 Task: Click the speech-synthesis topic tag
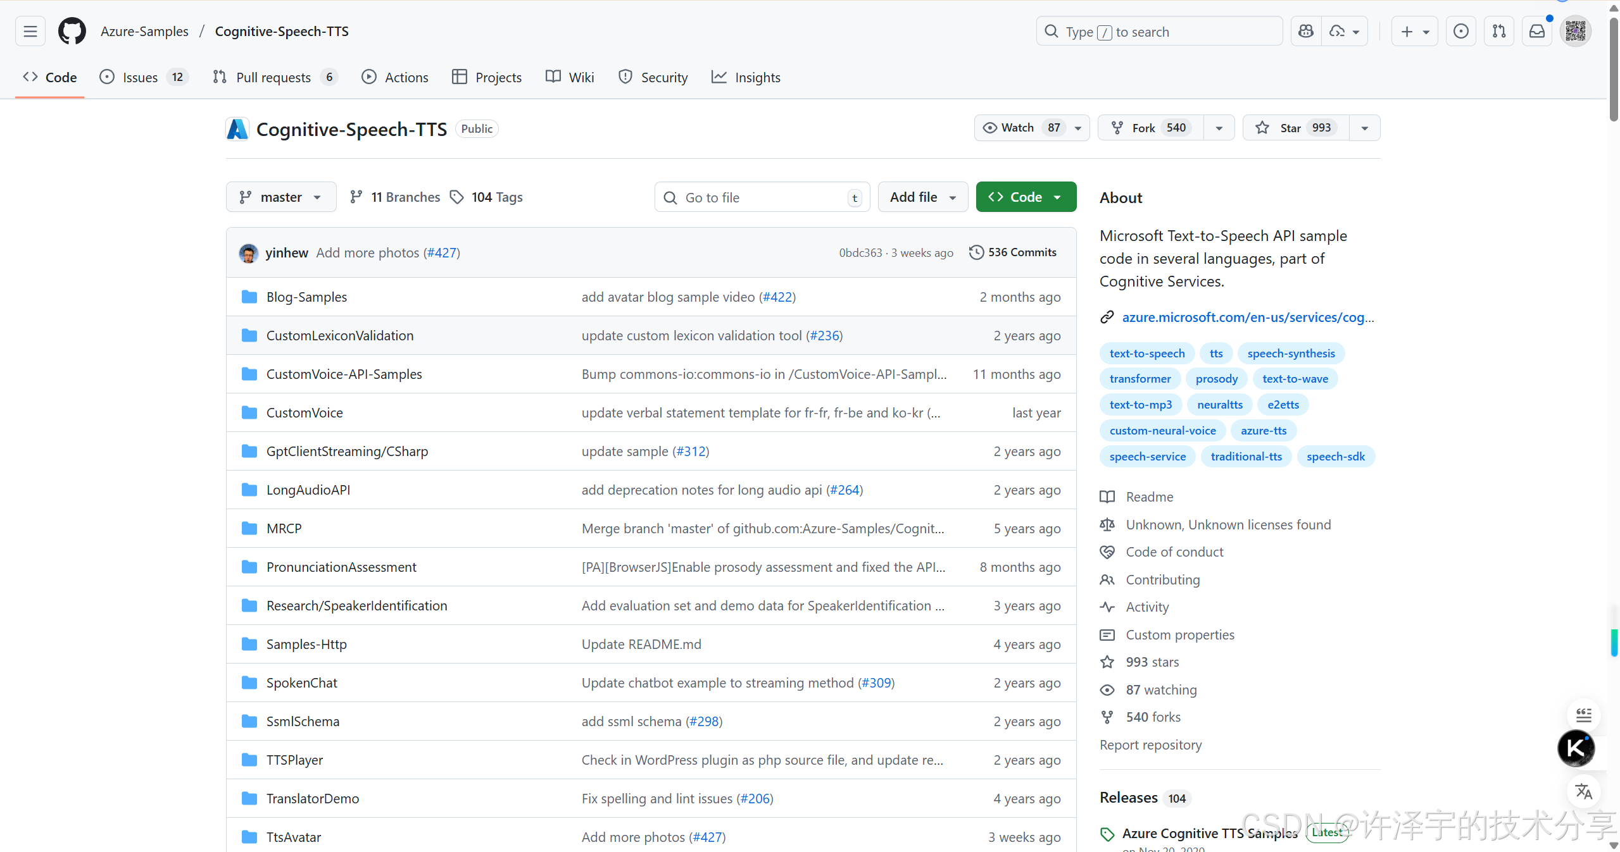[x=1290, y=353]
